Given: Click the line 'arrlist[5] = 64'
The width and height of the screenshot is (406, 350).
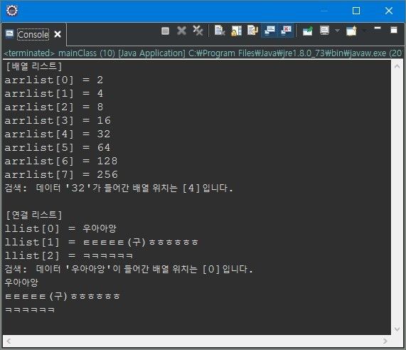Looking at the screenshot, I should click(x=58, y=148).
